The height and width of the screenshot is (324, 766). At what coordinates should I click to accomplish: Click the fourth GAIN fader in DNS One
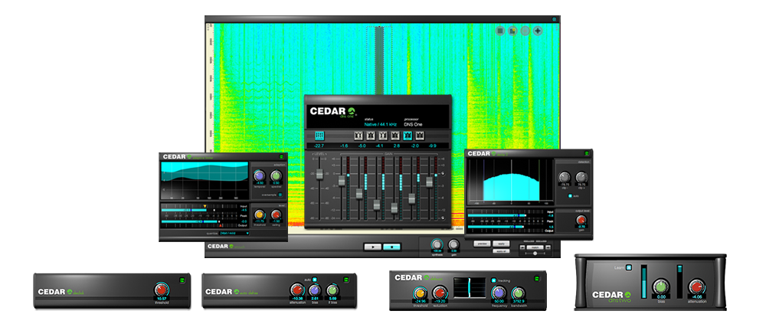(x=394, y=208)
